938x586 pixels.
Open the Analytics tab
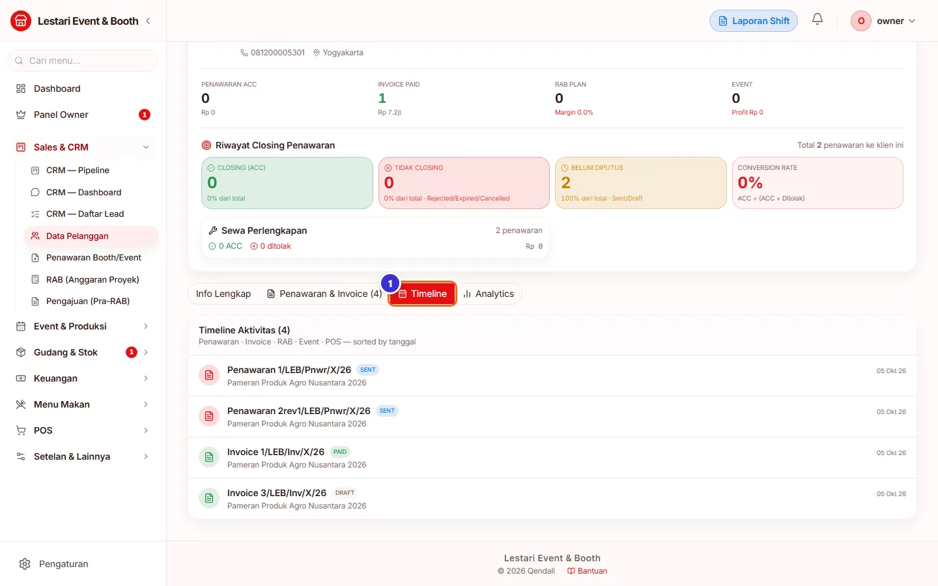click(x=489, y=294)
